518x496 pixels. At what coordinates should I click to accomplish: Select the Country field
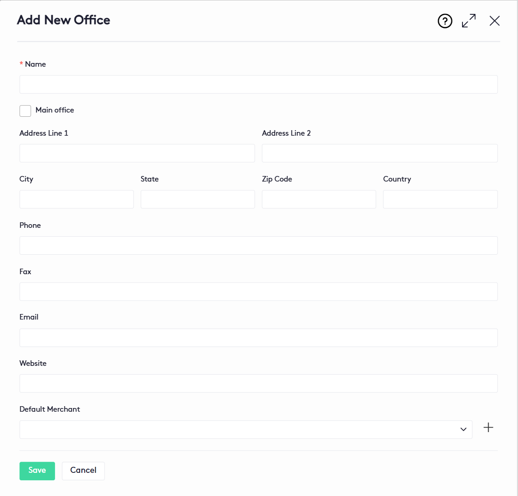(x=440, y=199)
